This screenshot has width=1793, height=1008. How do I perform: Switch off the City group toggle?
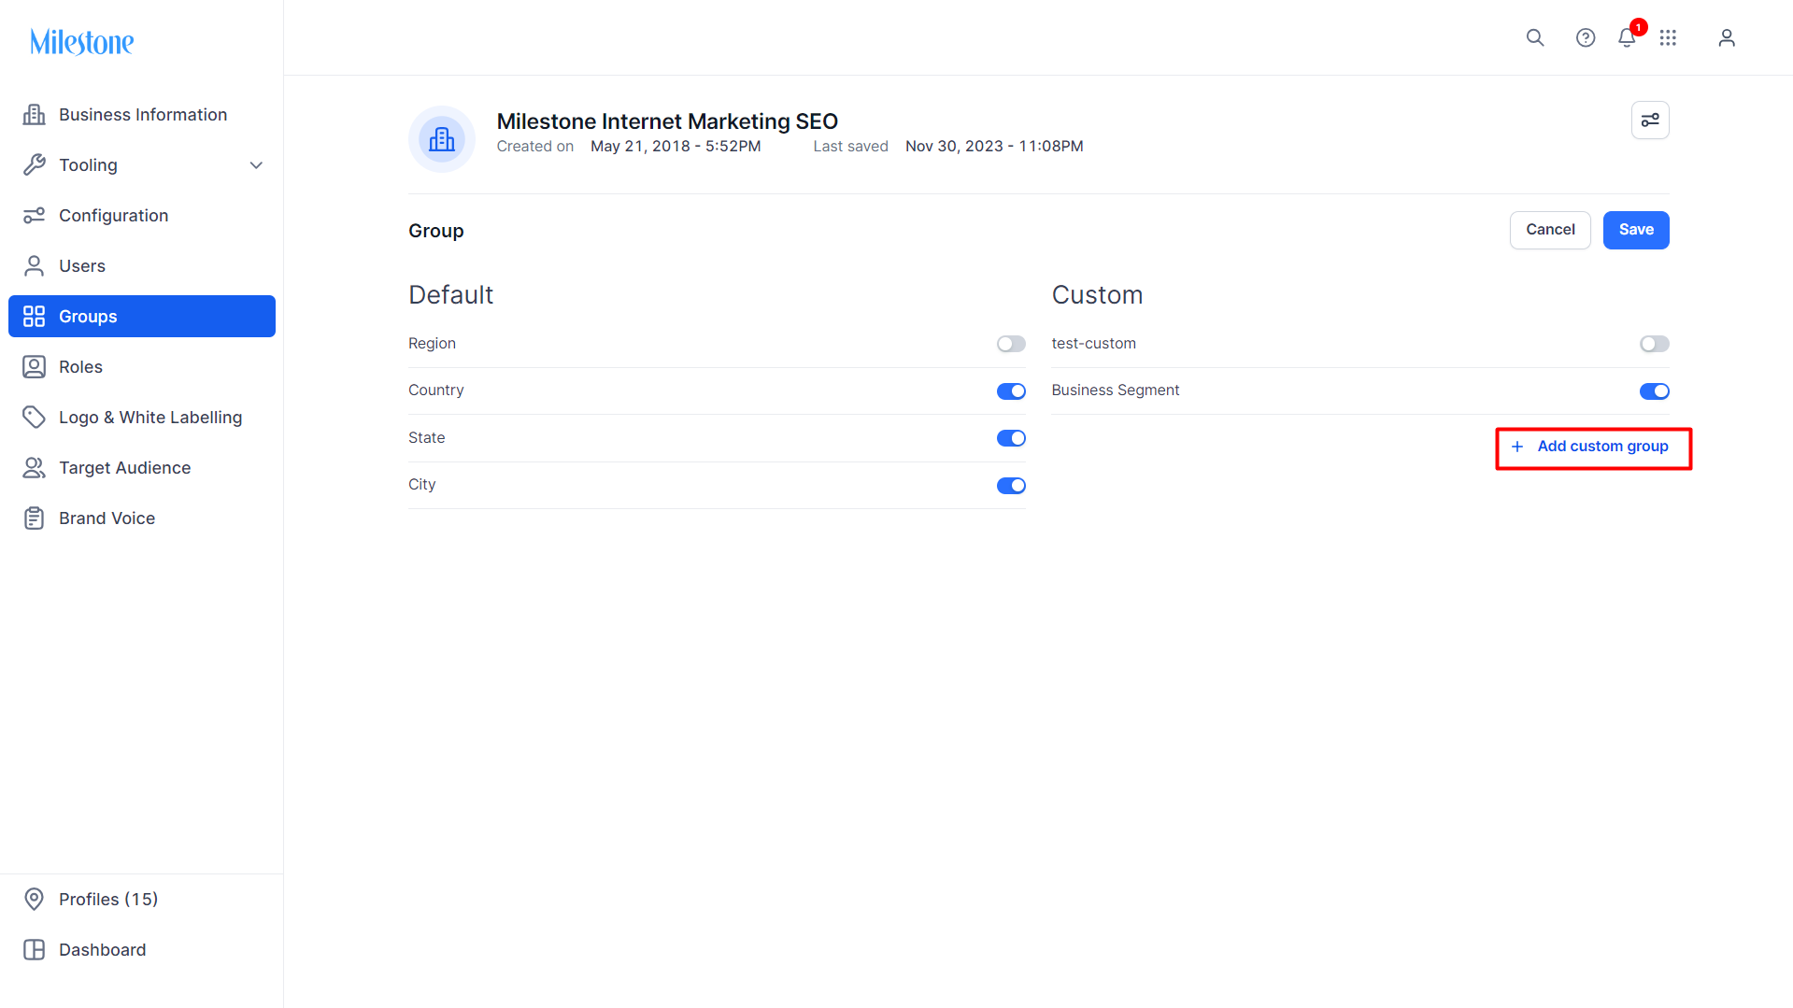(x=1011, y=486)
